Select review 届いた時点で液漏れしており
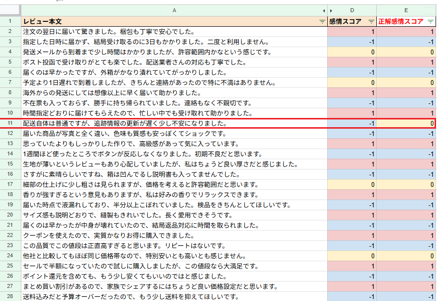This screenshot has height=301, width=437. (174, 205)
